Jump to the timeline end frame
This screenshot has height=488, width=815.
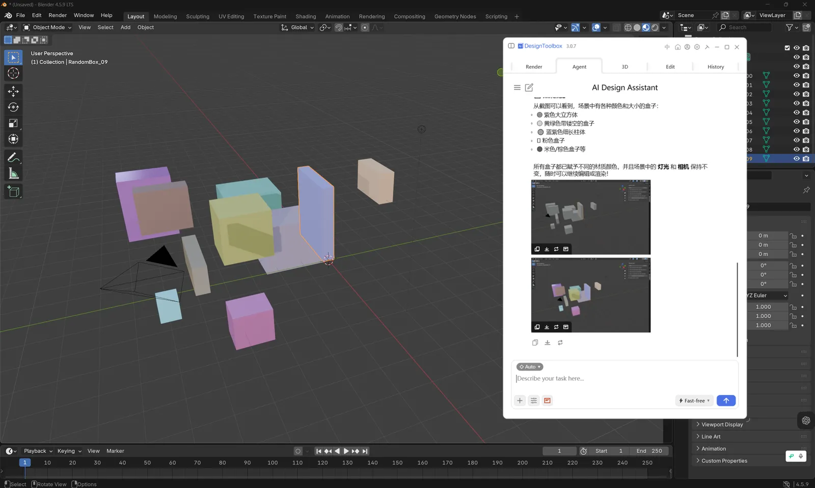(365, 451)
